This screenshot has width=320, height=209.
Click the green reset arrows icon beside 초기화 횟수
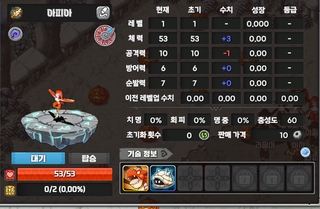pos(204,135)
